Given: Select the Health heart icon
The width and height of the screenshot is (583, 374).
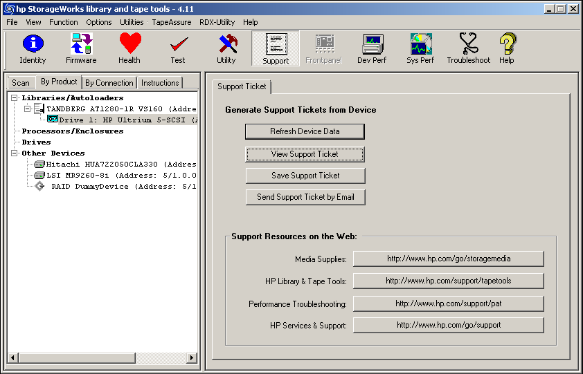Looking at the screenshot, I should click(x=129, y=48).
